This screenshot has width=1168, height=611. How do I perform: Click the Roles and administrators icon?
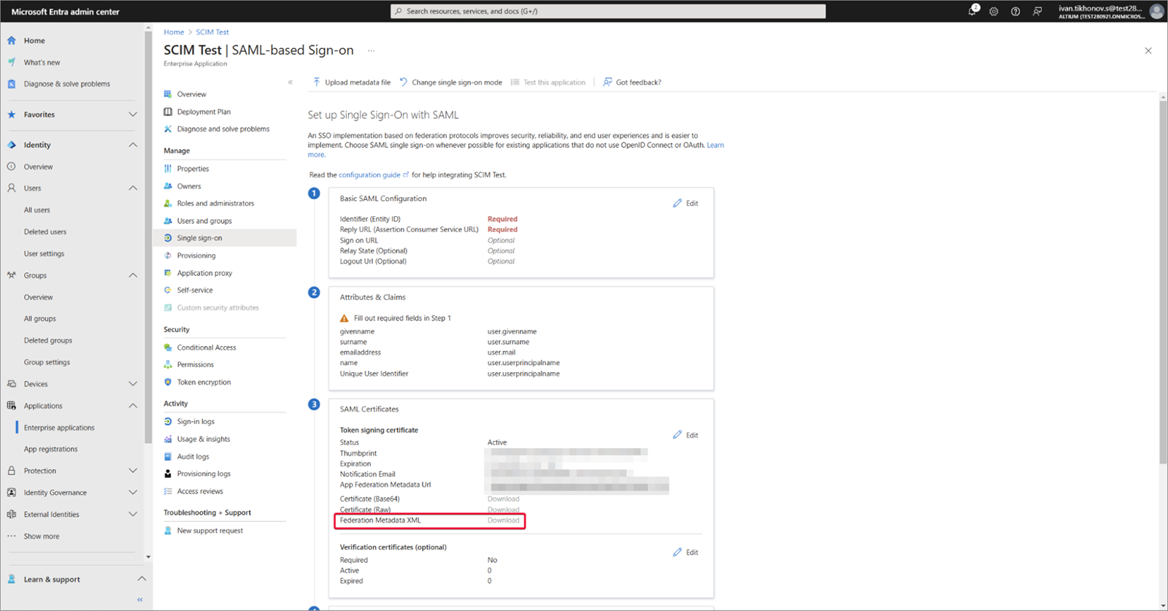tap(168, 204)
